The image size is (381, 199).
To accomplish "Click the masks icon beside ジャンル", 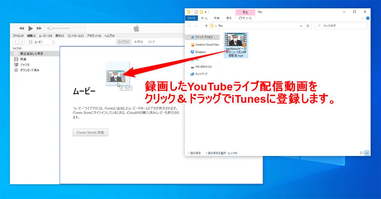I will click(16, 65).
